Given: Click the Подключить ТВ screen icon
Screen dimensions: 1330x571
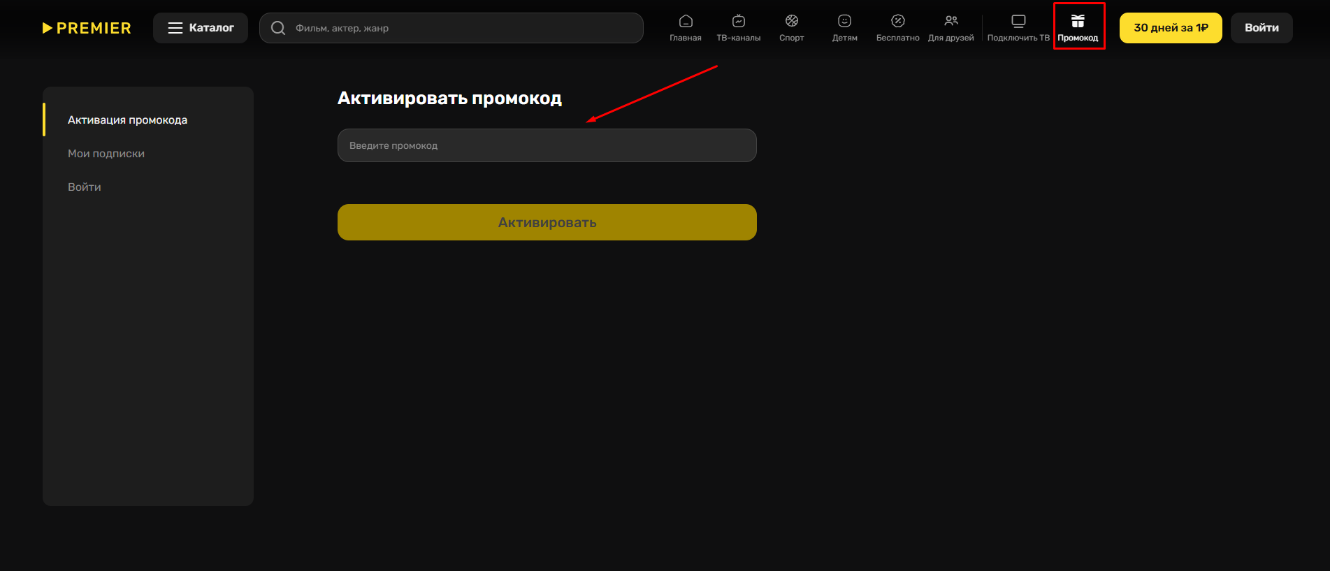Looking at the screenshot, I should (x=1019, y=21).
